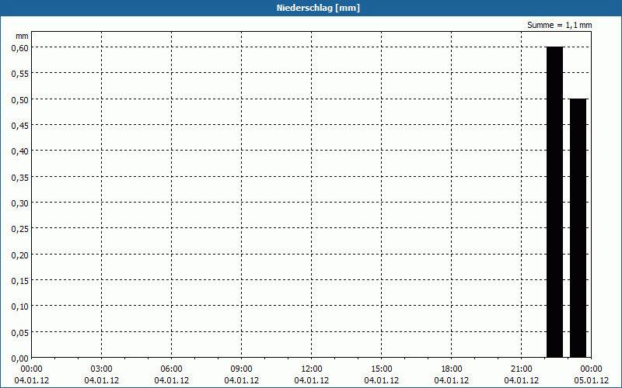
Task: Click the 0,45 y-axis label
Action: click(x=20, y=126)
